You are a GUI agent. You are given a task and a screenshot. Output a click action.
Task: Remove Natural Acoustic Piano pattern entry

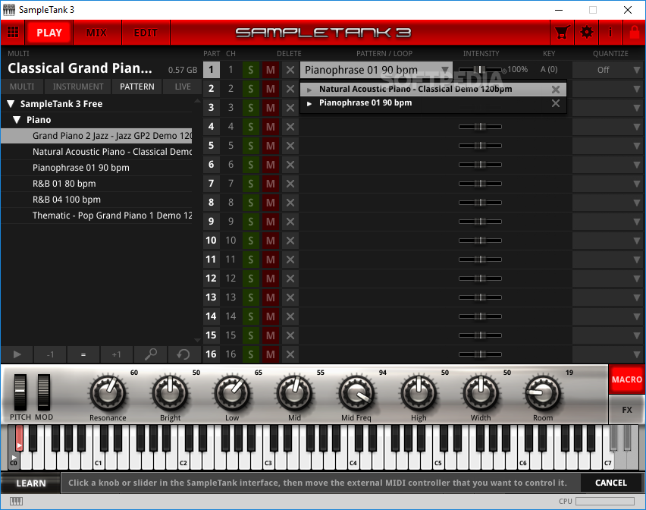click(x=556, y=89)
